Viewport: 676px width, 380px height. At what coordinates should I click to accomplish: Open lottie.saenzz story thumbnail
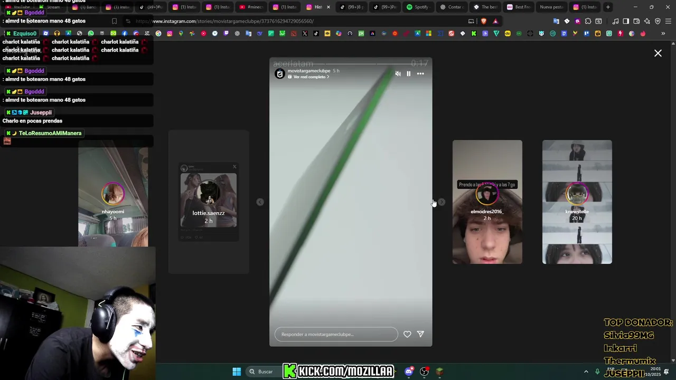tap(209, 202)
